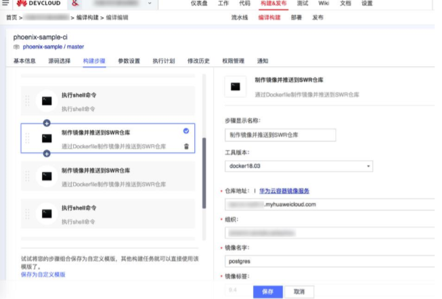Go to the 编译构建 submenu
Screen dimensions: 442x299
click(x=269, y=18)
